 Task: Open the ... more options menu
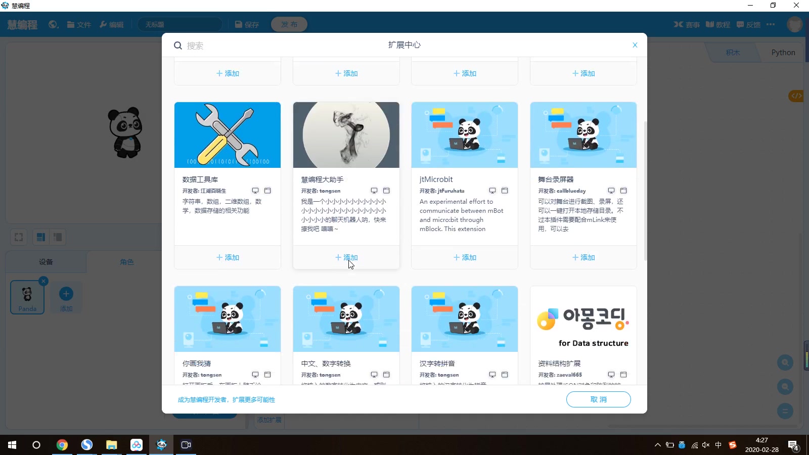pyautogui.click(x=771, y=24)
